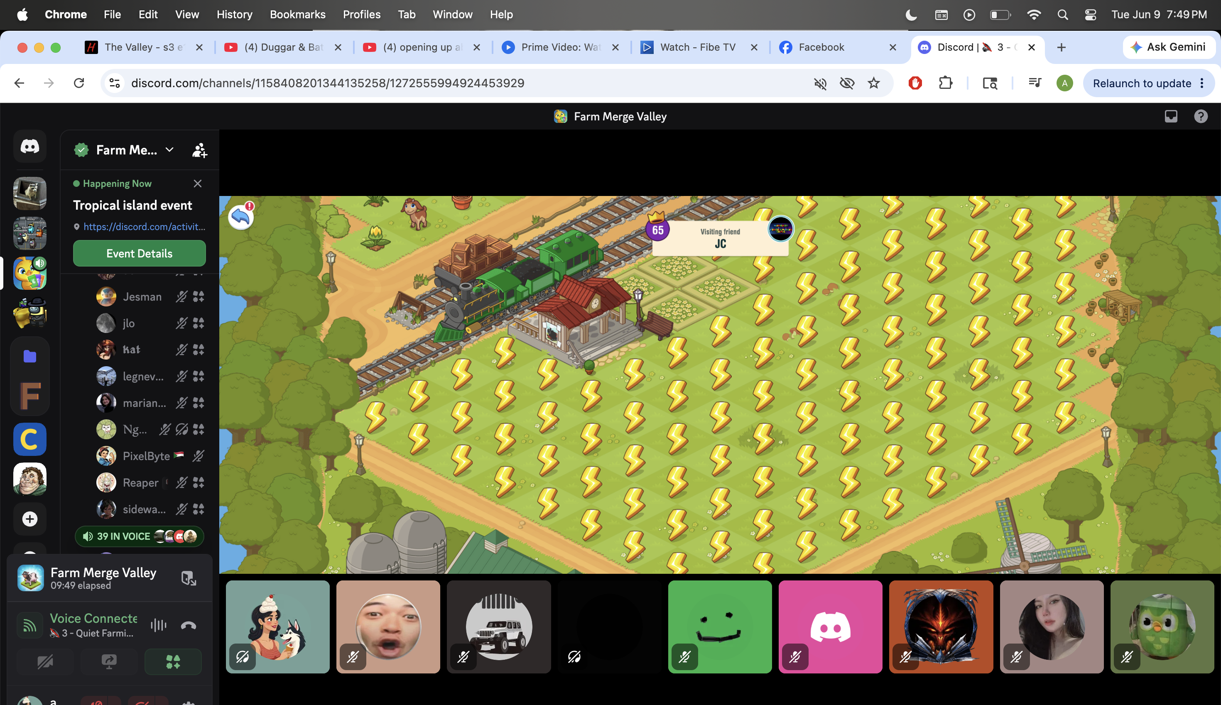Select voice participant Jesman
The width and height of the screenshot is (1221, 705).
point(150,296)
